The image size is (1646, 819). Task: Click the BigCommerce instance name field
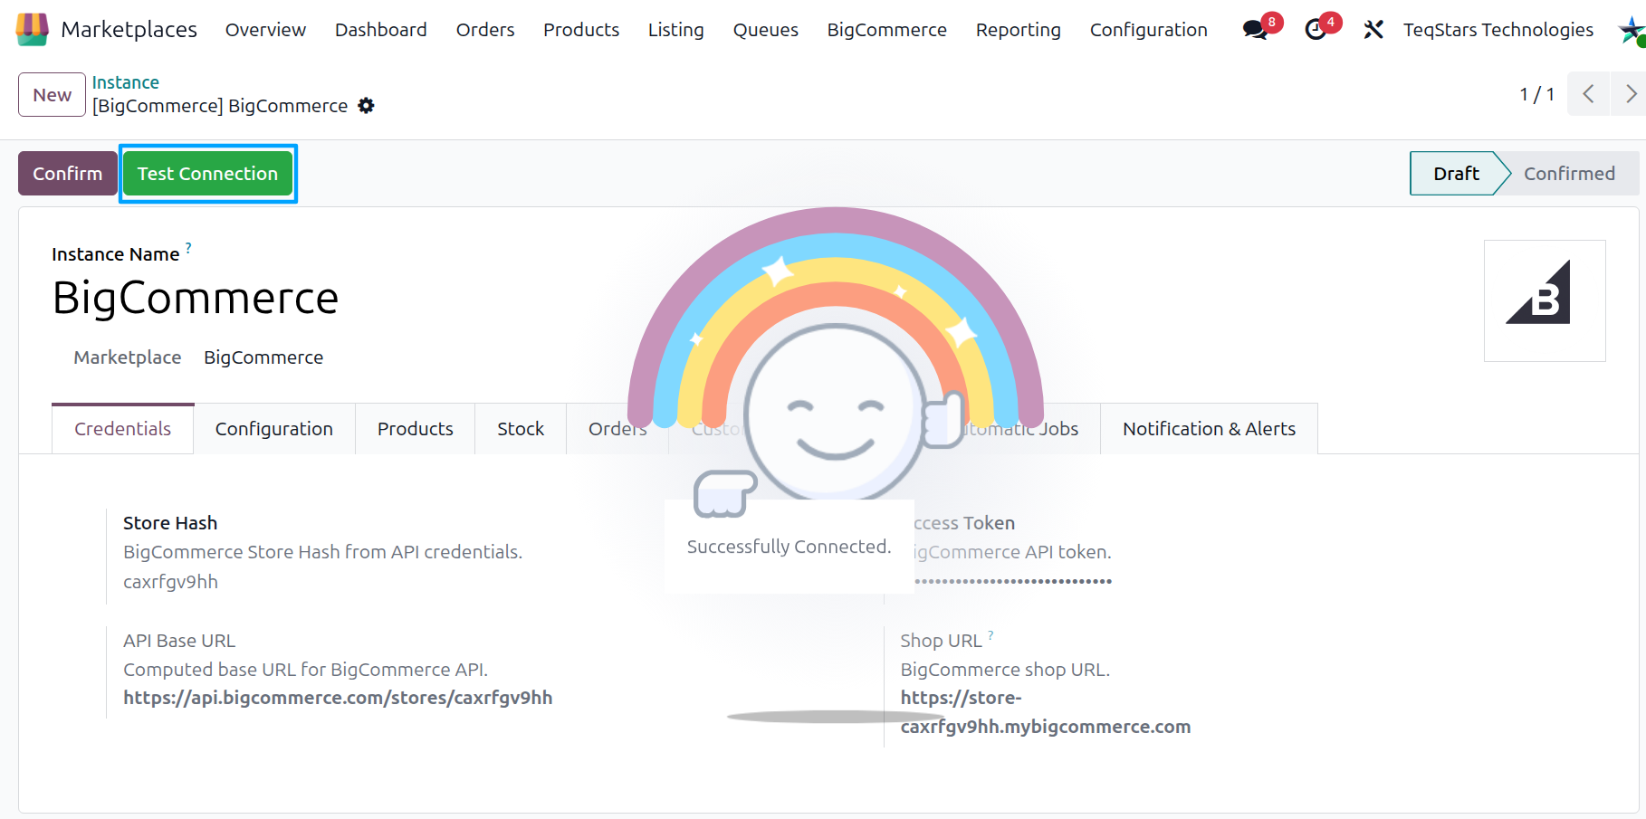pyautogui.click(x=196, y=298)
